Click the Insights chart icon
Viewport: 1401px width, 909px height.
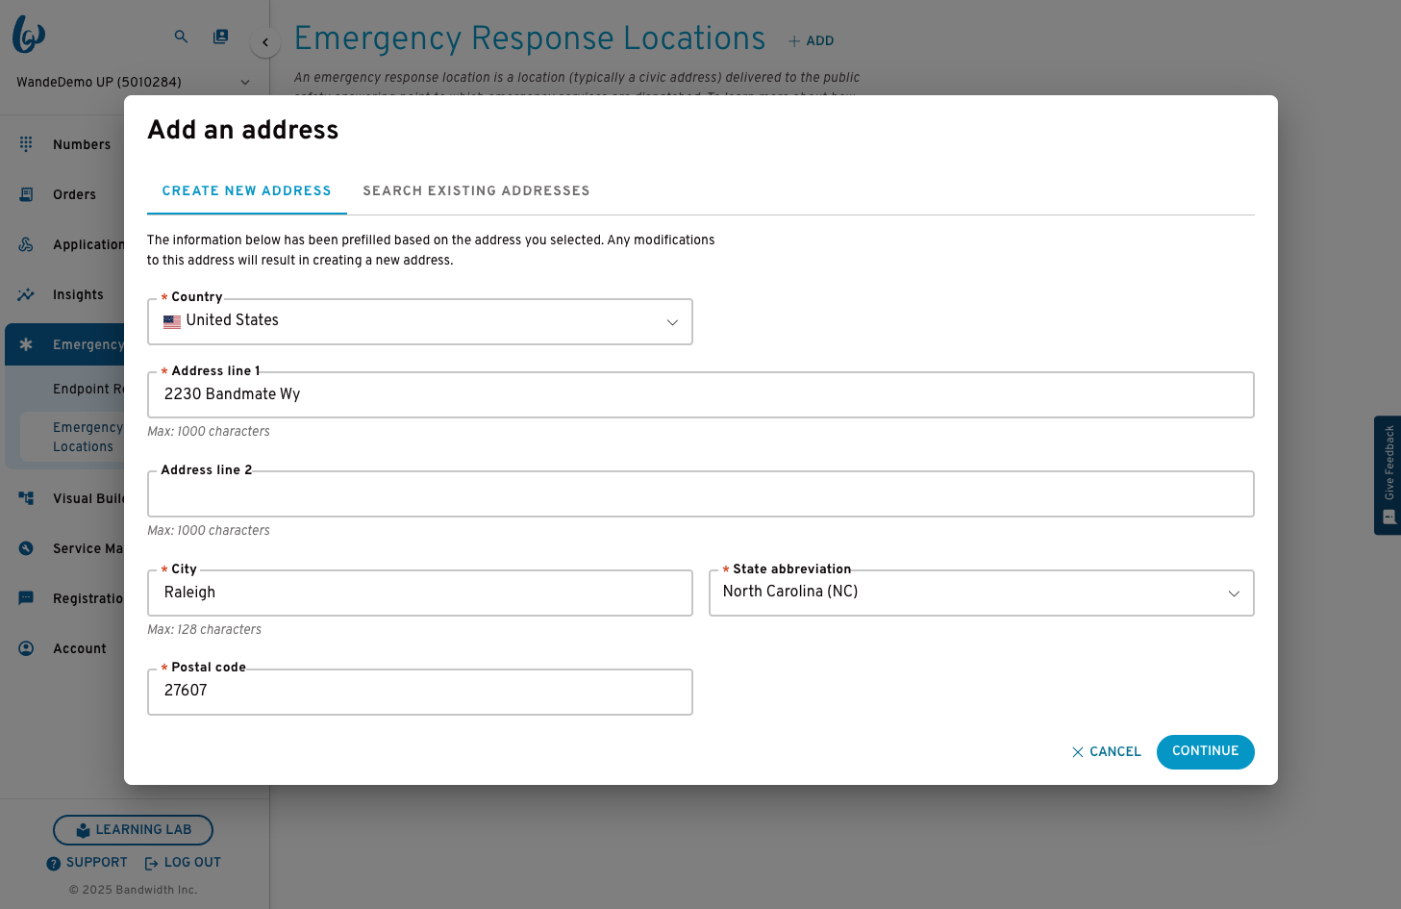pyautogui.click(x=26, y=294)
